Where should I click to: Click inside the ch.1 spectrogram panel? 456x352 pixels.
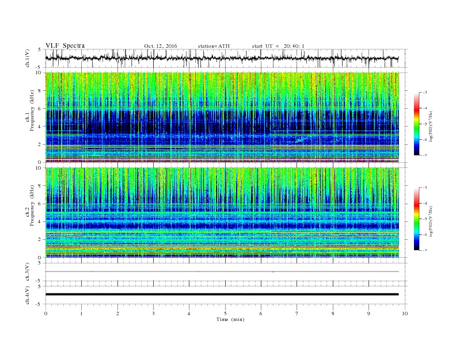(222, 117)
